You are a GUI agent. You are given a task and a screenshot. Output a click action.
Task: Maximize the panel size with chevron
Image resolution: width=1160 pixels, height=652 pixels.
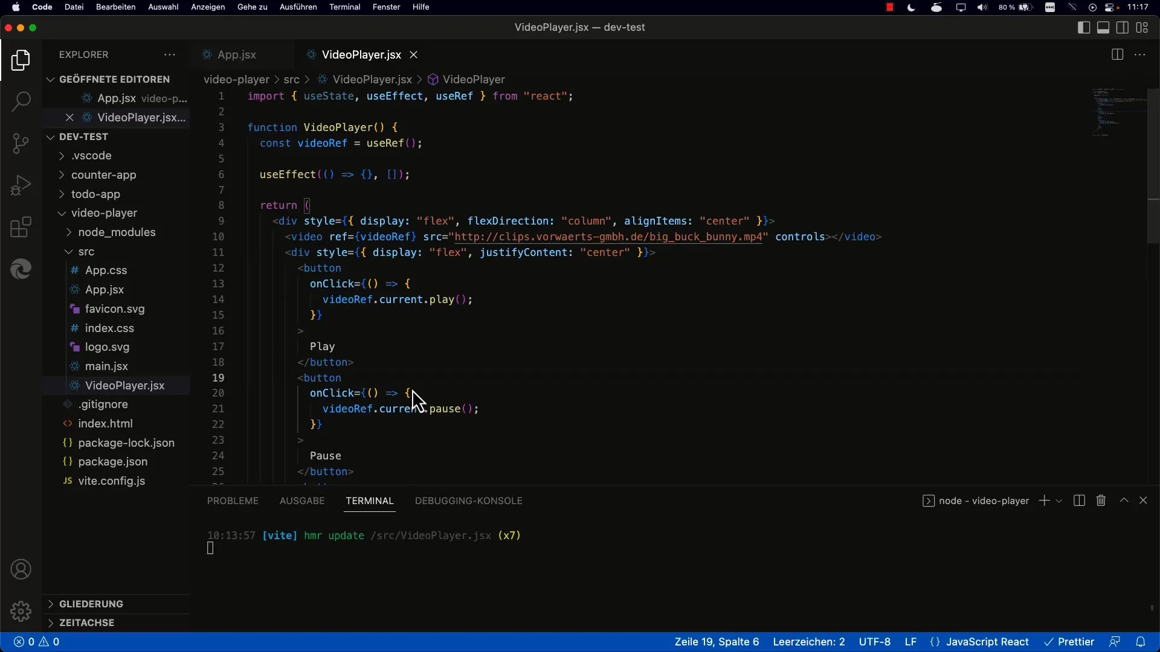(1124, 500)
